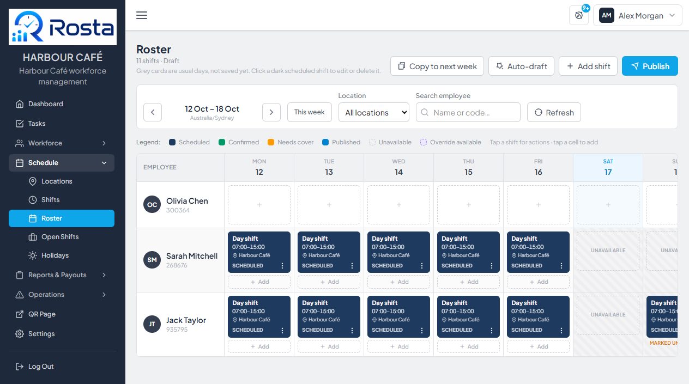Refresh the roster

(x=554, y=112)
